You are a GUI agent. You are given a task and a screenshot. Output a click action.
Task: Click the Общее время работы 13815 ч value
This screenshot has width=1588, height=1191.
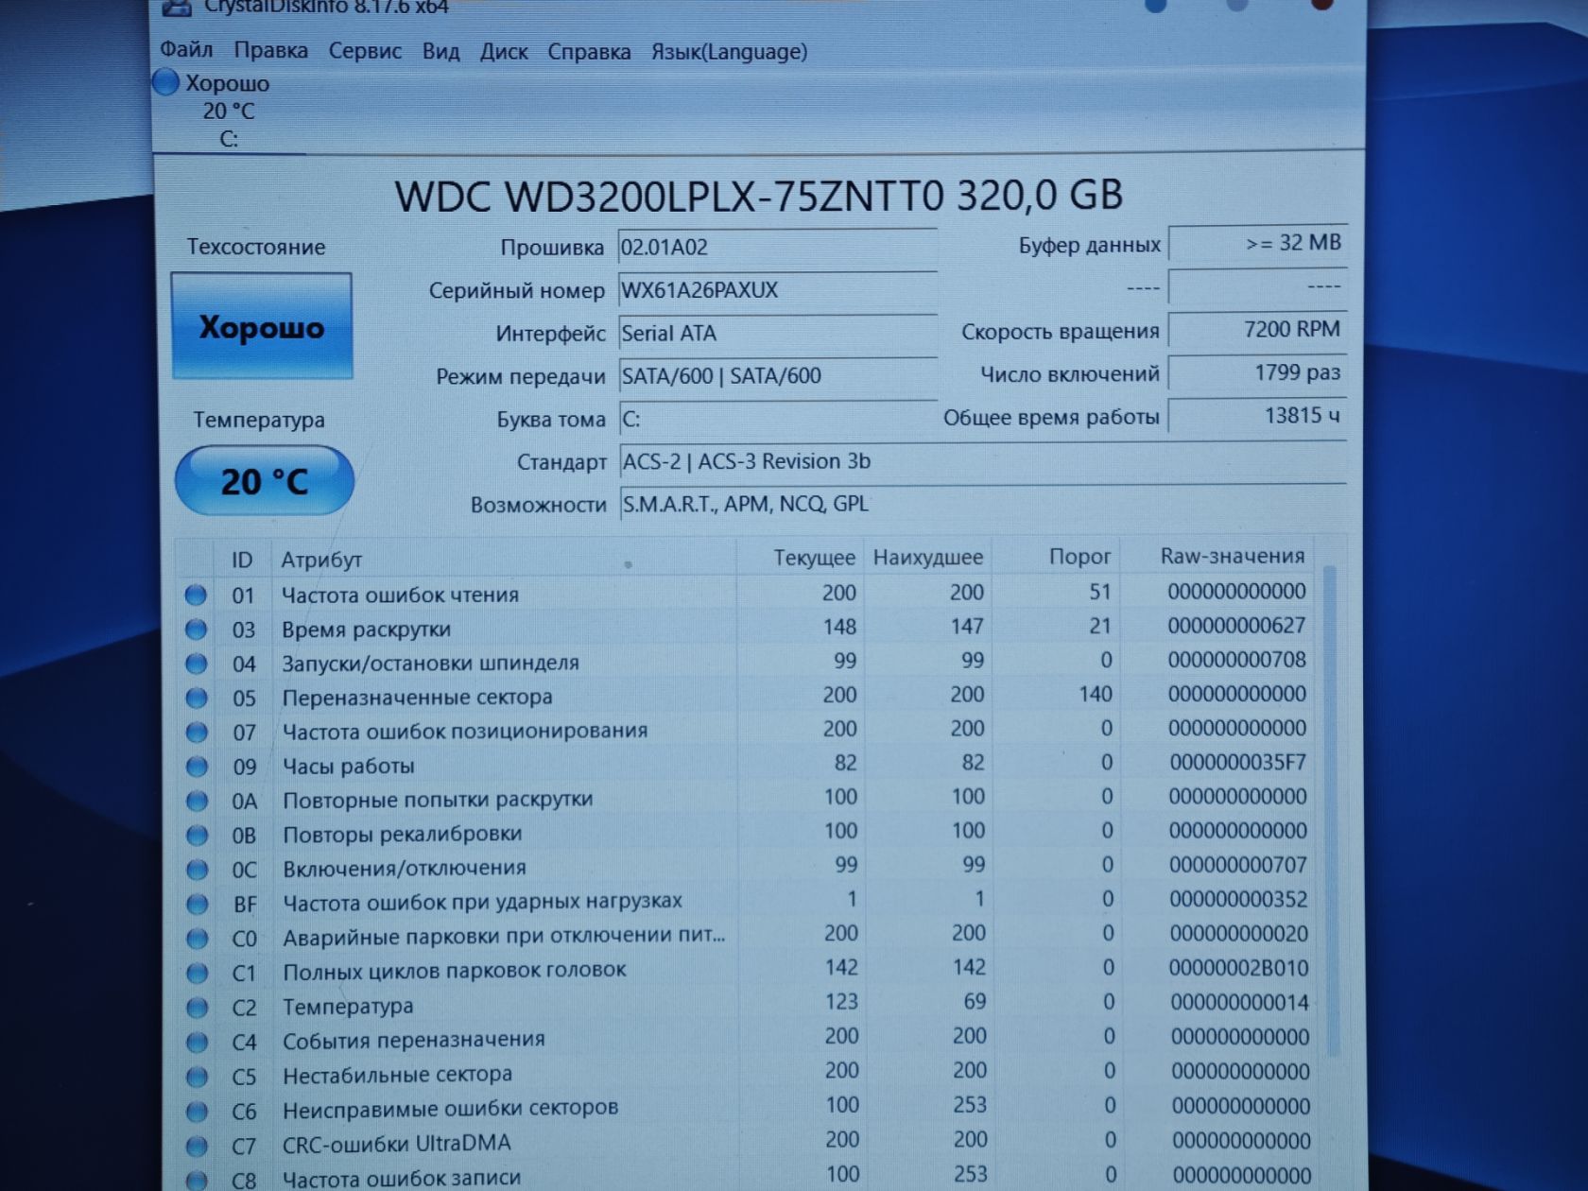point(1257,415)
